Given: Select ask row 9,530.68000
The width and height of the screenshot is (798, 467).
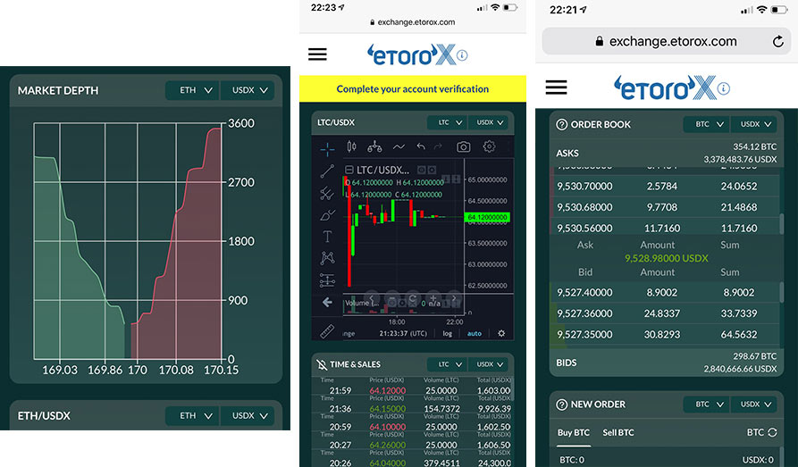Looking at the screenshot, I should click(665, 207).
